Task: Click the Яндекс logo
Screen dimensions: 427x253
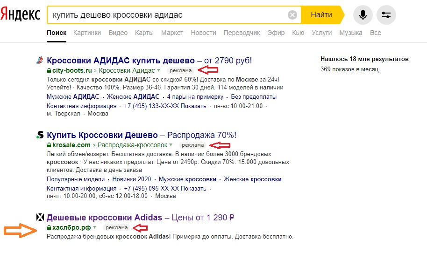Action: pyautogui.click(x=21, y=14)
